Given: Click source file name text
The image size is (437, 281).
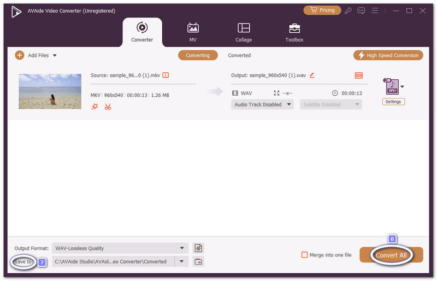Looking at the screenshot, I should click(125, 75).
